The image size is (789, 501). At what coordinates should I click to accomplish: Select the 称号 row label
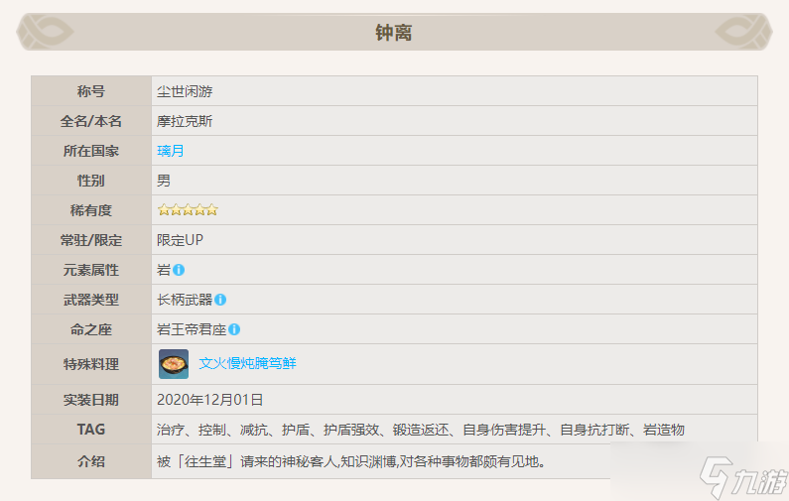tap(91, 91)
